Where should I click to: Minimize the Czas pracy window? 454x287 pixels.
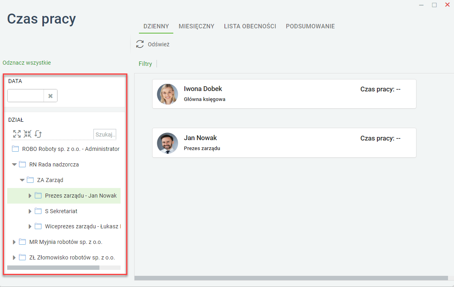(x=421, y=5)
